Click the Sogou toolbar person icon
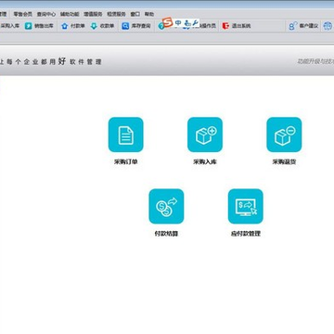334x334 pixels. pyautogui.click(x=186, y=23)
